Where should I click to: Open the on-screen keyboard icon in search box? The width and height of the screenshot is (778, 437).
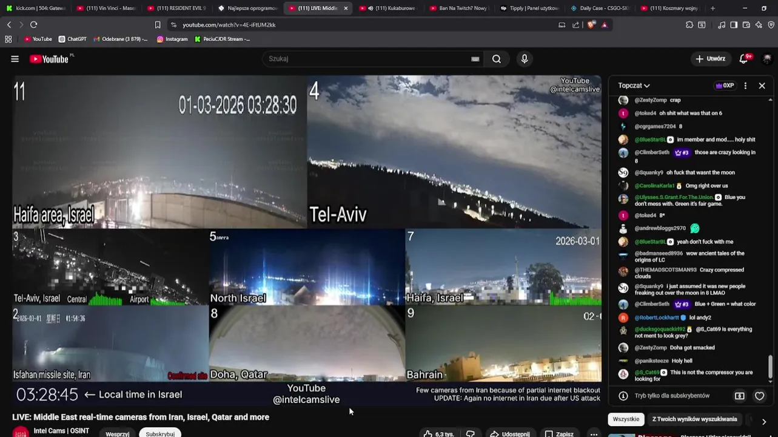[x=475, y=59]
